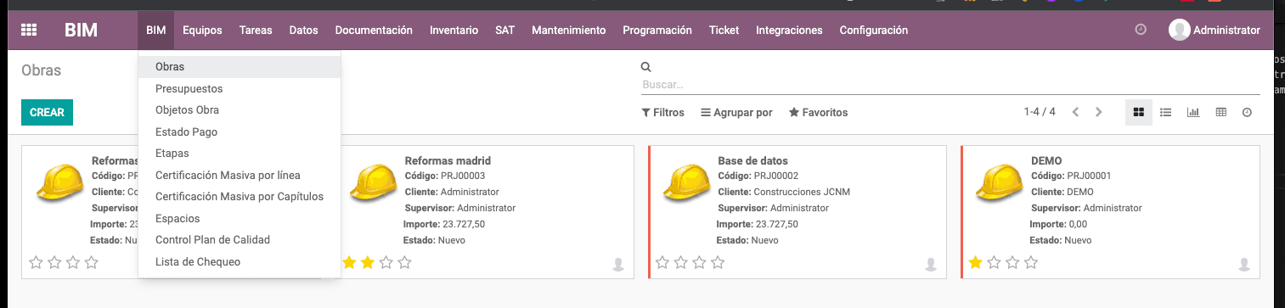This screenshot has height=308, width=1285.
Task: Go to next page arrow
Action: (x=1099, y=112)
